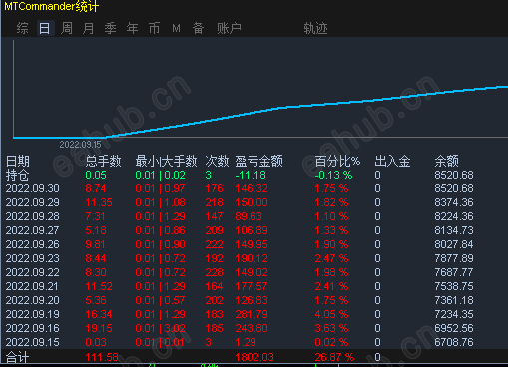The image size is (508, 367).
Task: Click the -11.18 floating profit value
Action: [251, 175]
